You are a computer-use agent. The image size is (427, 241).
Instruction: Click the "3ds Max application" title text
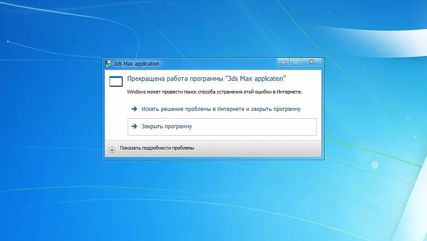(x=136, y=64)
